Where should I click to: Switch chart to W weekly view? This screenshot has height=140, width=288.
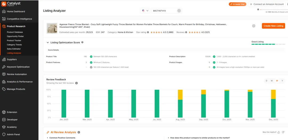tap(272, 81)
